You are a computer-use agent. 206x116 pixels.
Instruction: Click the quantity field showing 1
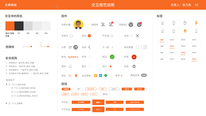click(142, 47)
